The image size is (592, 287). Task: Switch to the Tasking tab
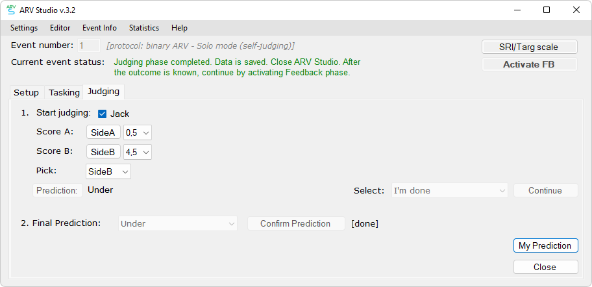pyautogui.click(x=64, y=92)
